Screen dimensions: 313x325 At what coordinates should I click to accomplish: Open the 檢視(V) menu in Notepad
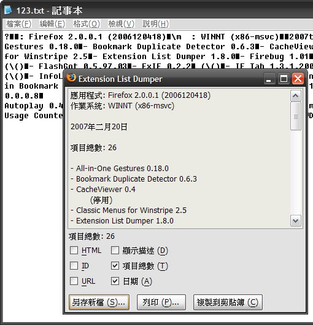coord(122,24)
